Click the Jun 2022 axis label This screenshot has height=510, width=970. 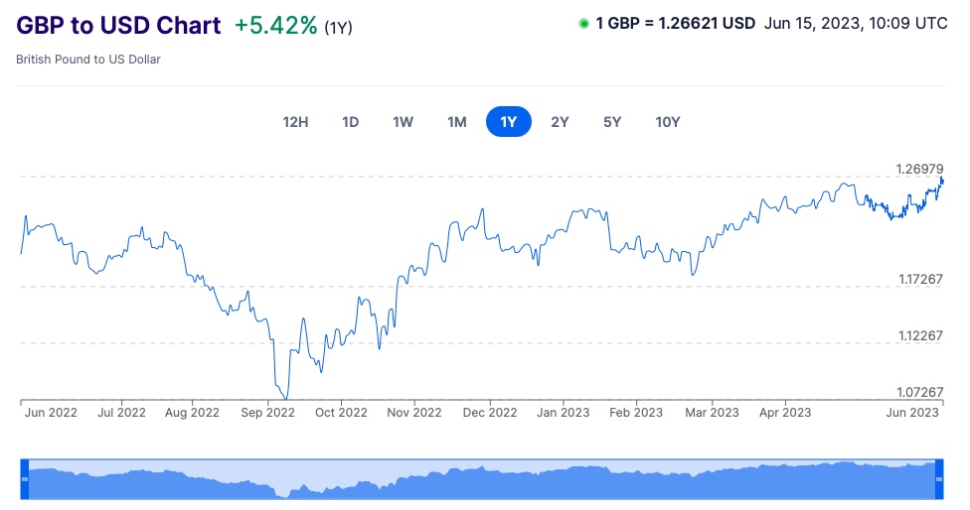51,413
